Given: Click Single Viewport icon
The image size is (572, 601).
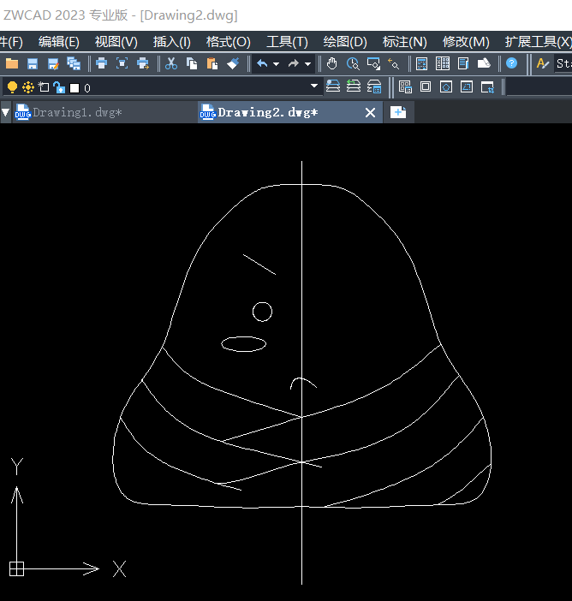Looking at the screenshot, I should click(x=426, y=86).
